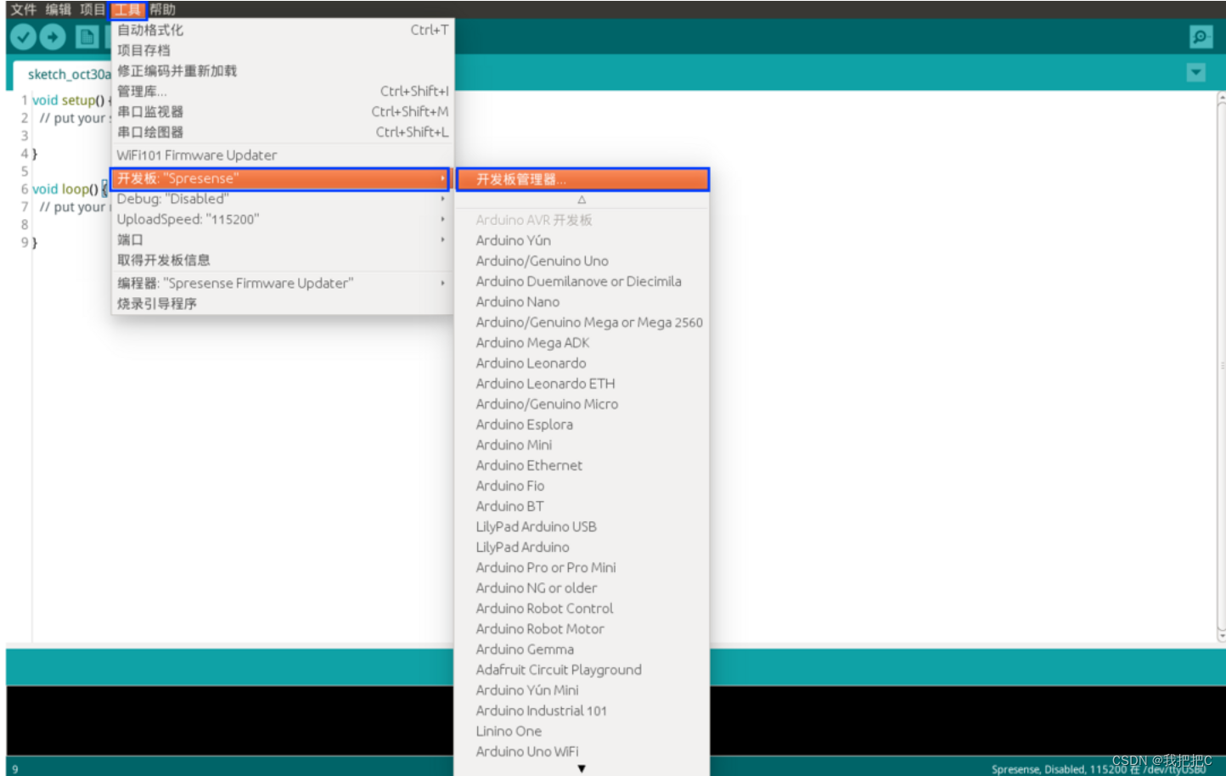Select Arduino Mini board
The width and height of the screenshot is (1226, 776).
[582, 445]
